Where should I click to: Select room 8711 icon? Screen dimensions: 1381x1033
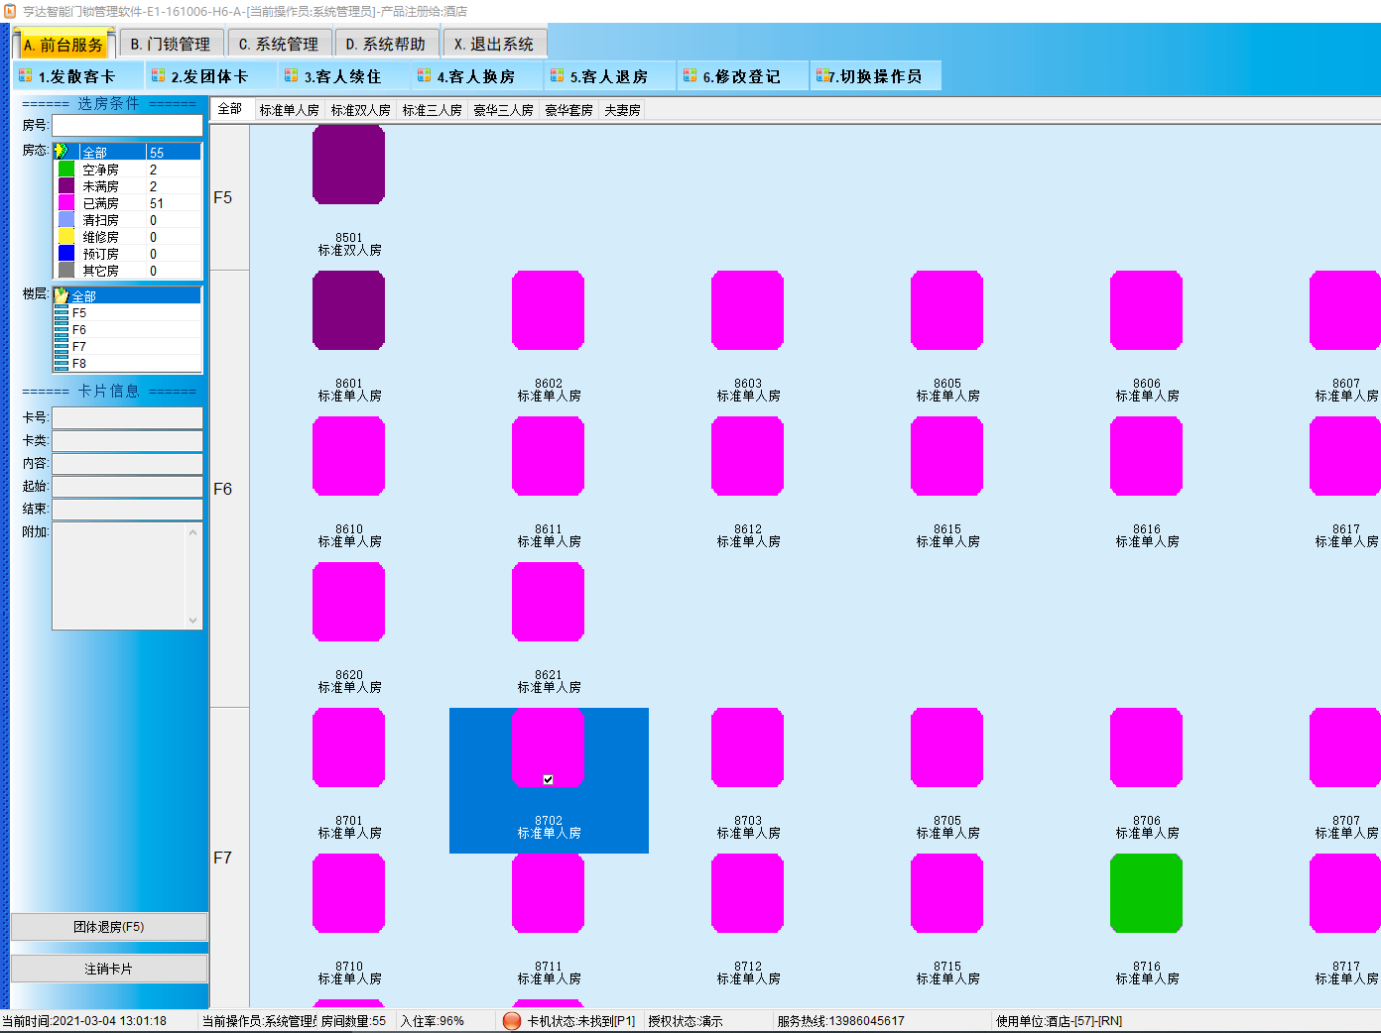(x=548, y=893)
